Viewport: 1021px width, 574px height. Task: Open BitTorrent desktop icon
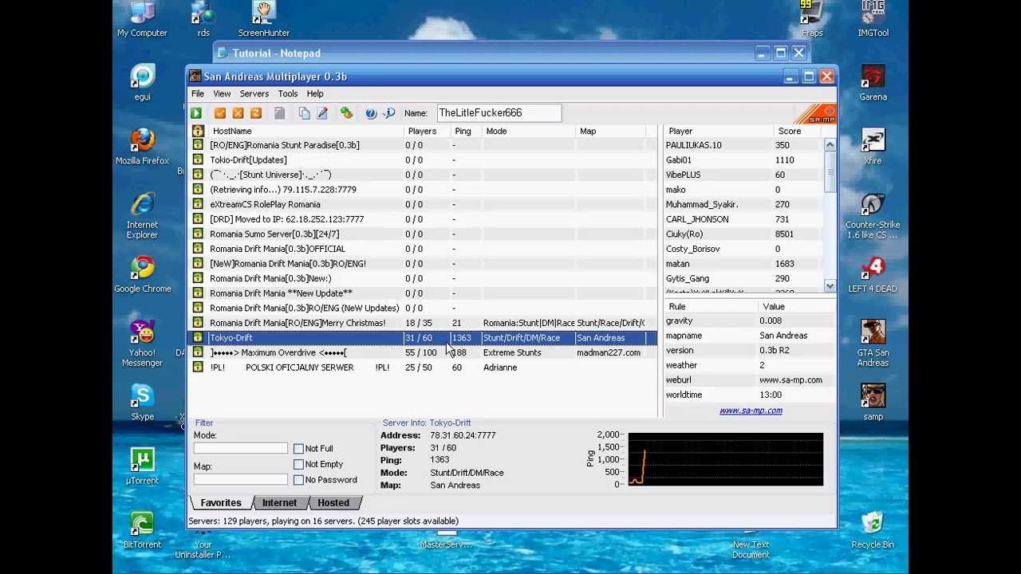[x=142, y=529]
